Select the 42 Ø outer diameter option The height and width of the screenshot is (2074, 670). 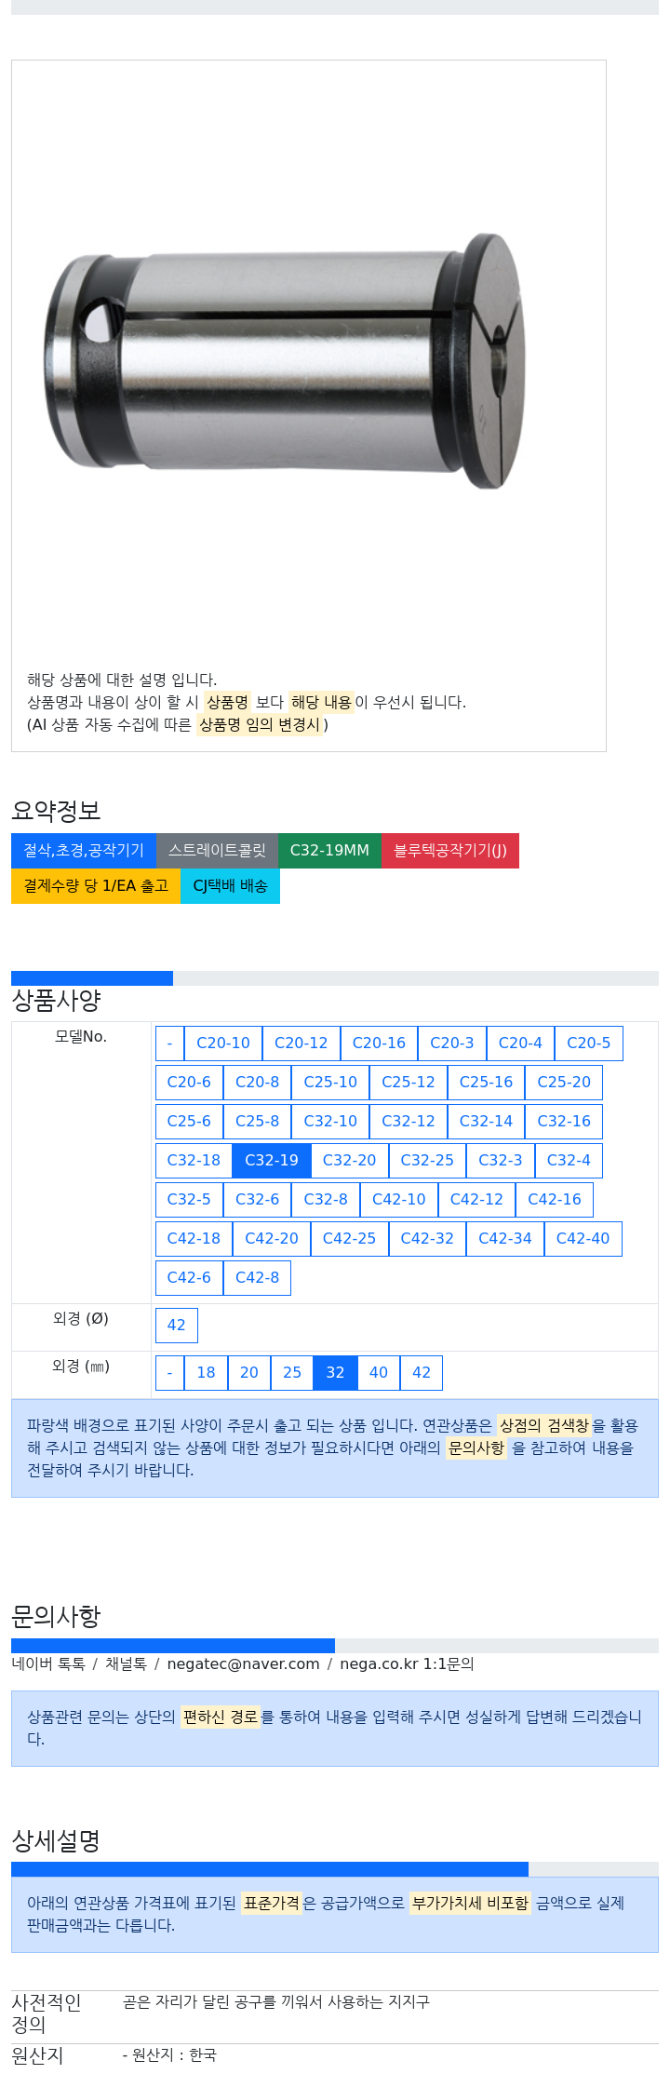pos(177,1326)
